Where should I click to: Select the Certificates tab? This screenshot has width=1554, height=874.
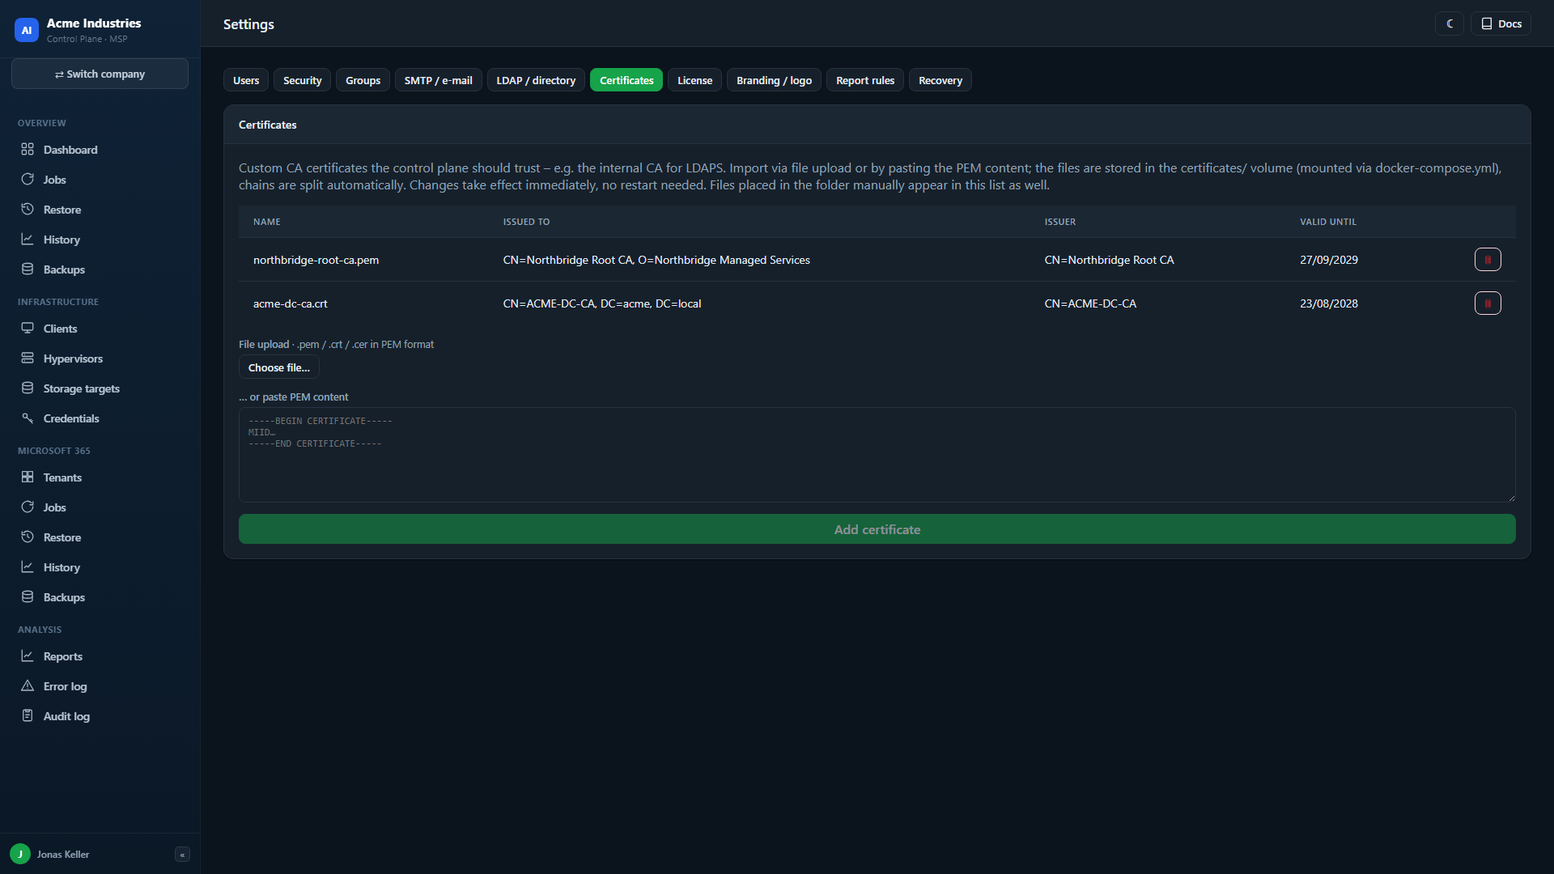(x=626, y=80)
